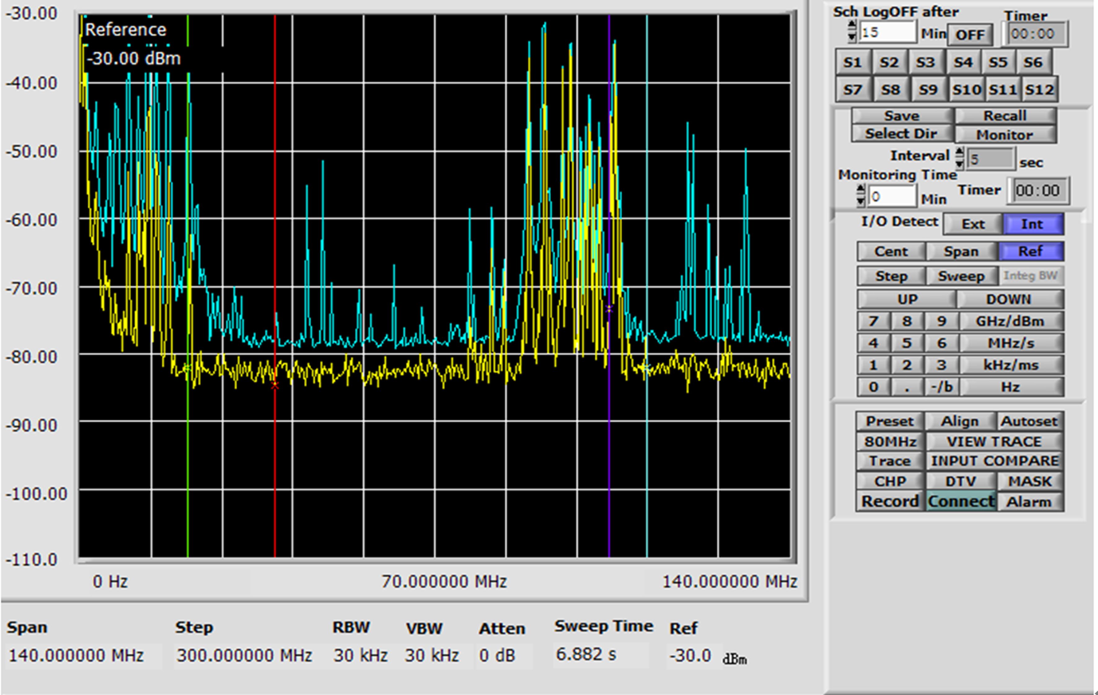Screen dimensions: 1098x695
Task: Select the Ref parameter mode
Action: tap(1030, 251)
